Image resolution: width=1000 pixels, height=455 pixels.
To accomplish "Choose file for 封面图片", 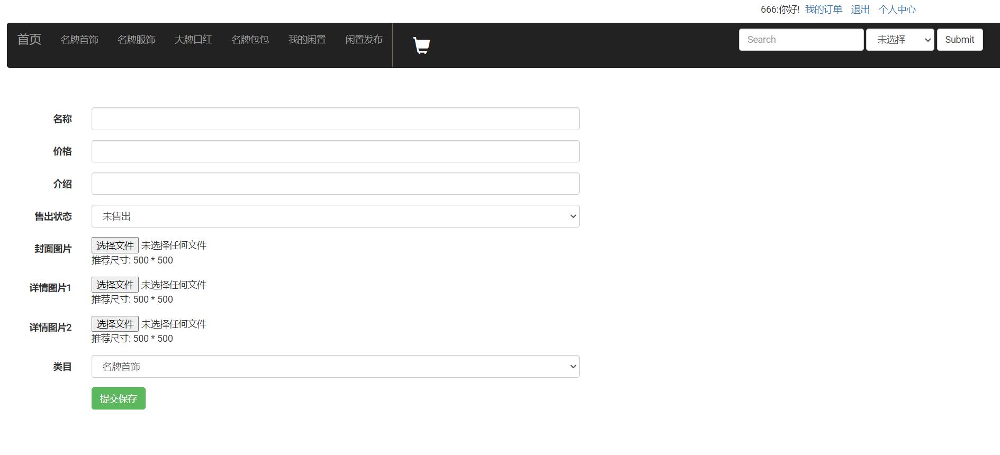I will click(x=115, y=245).
